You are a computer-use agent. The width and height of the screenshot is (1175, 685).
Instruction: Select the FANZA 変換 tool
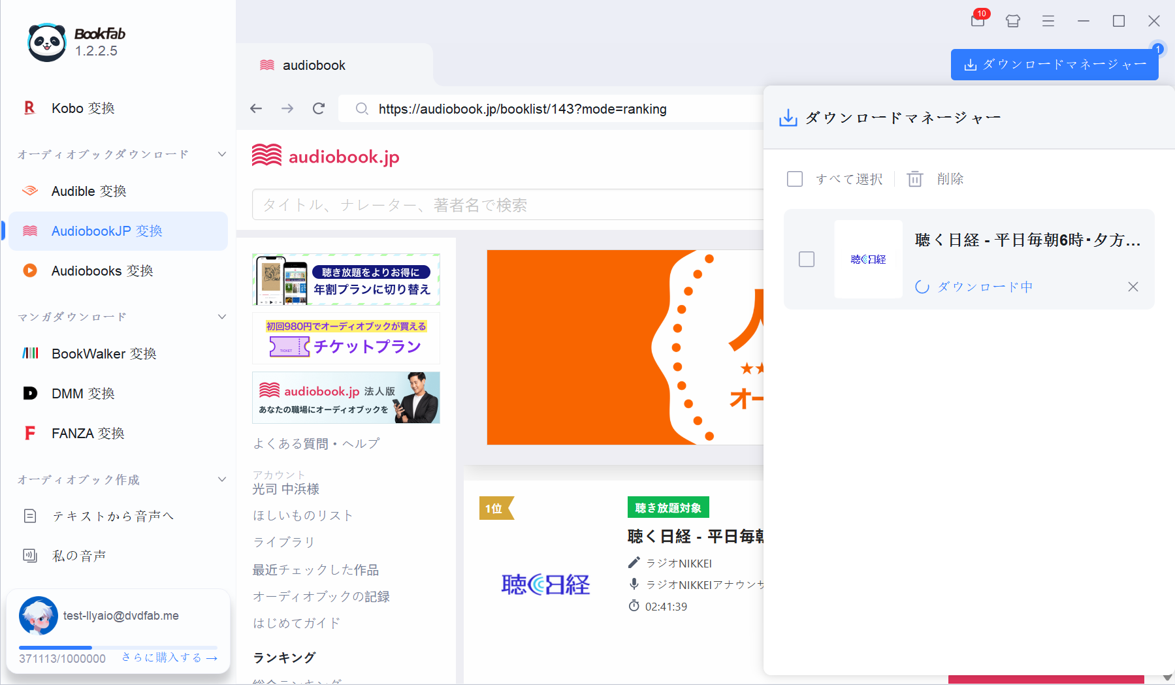click(88, 432)
